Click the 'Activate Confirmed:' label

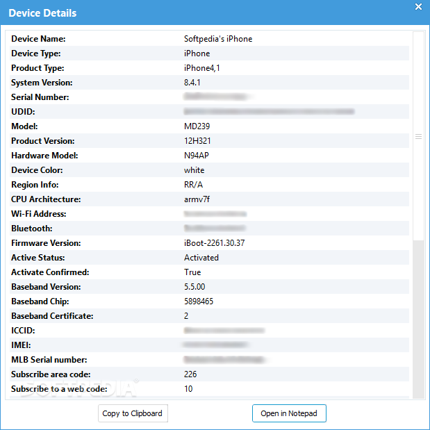[50, 272]
